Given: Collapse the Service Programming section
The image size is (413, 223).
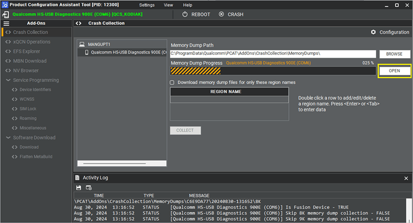Looking at the screenshot, I should coord(8,80).
